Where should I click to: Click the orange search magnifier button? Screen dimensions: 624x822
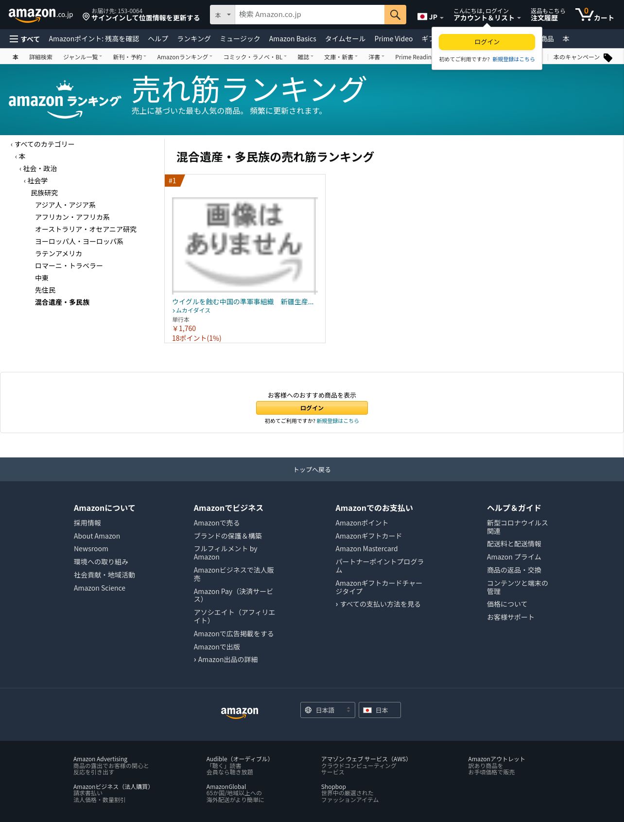[395, 15]
